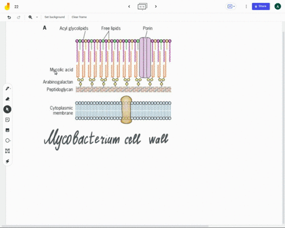Click the Zoom magnifier icon
Image resolution: width=285 pixels, height=228 pixels.
click(x=30, y=17)
